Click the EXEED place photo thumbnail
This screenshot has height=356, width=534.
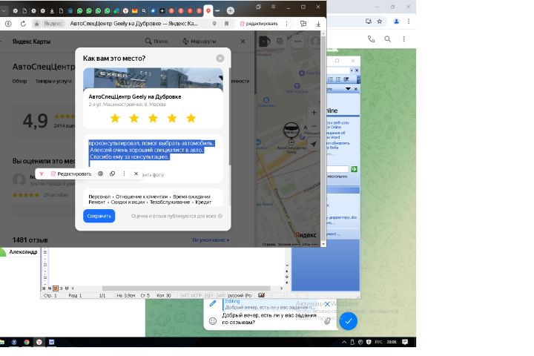[153, 79]
